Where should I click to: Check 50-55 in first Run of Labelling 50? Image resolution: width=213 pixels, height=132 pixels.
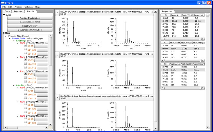coord(25,90)
